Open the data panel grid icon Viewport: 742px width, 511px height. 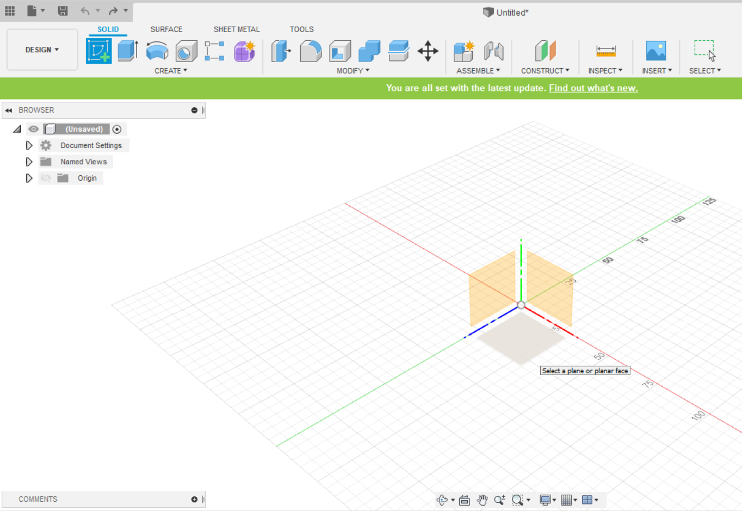(10, 11)
